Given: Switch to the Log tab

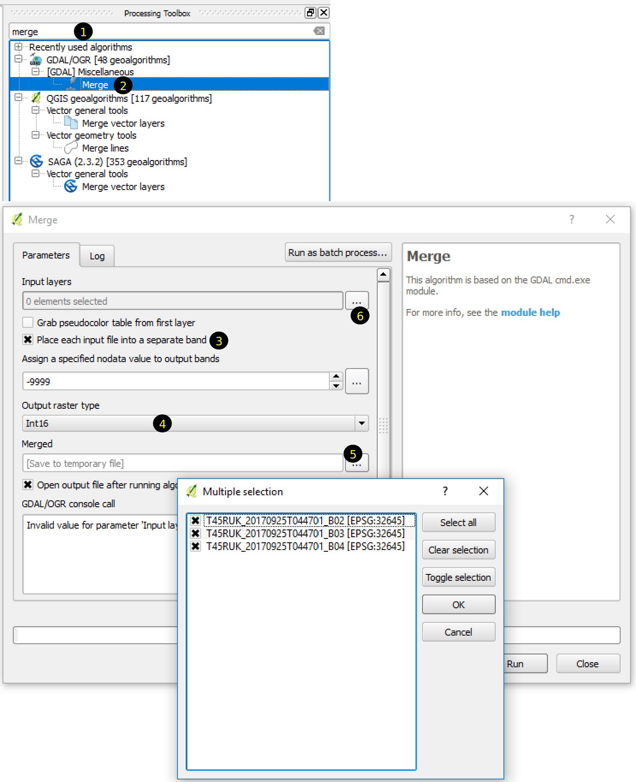Looking at the screenshot, I should coord(97,256).
